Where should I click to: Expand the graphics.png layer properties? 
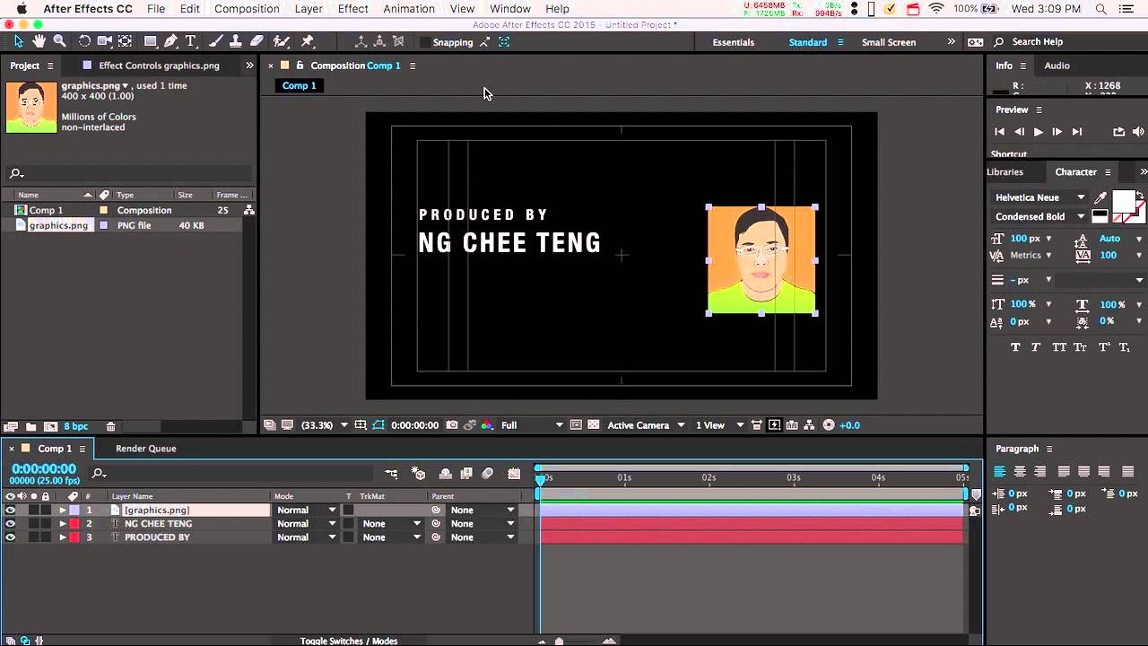[63, 510]
